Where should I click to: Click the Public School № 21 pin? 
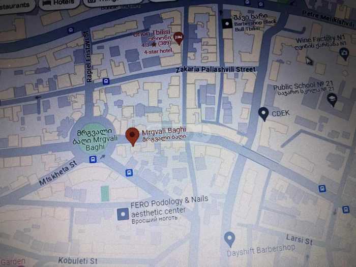pyautogui.click(x=332, y=100)
